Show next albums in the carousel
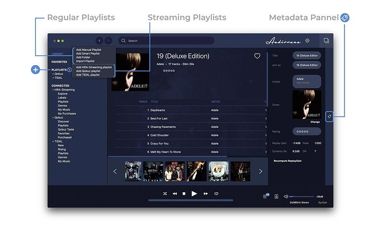Screen dimensions: 381x226 tap(261, 171)
